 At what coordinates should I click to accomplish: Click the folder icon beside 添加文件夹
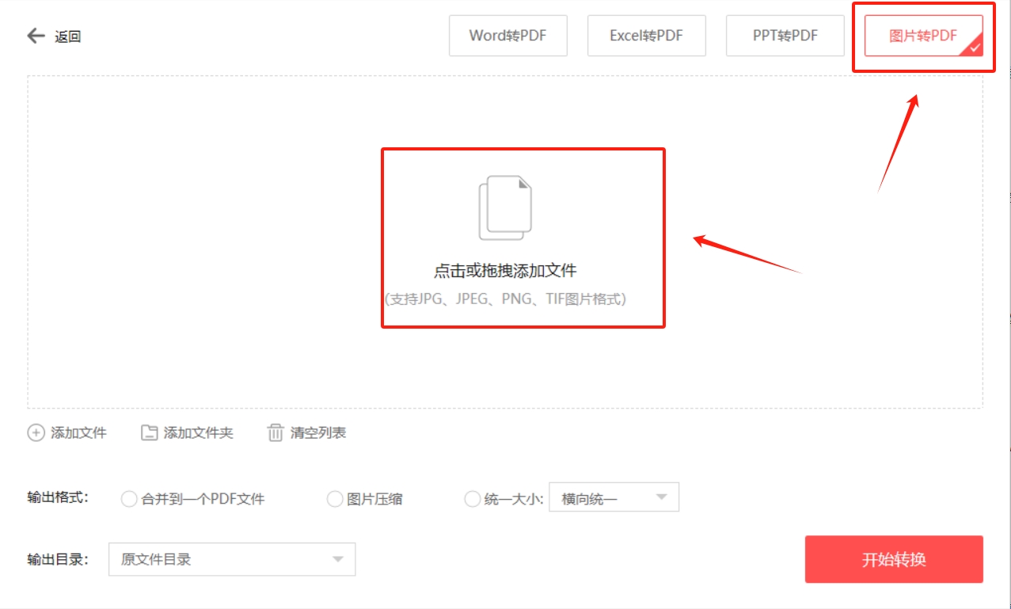click(x=149, y=433)
